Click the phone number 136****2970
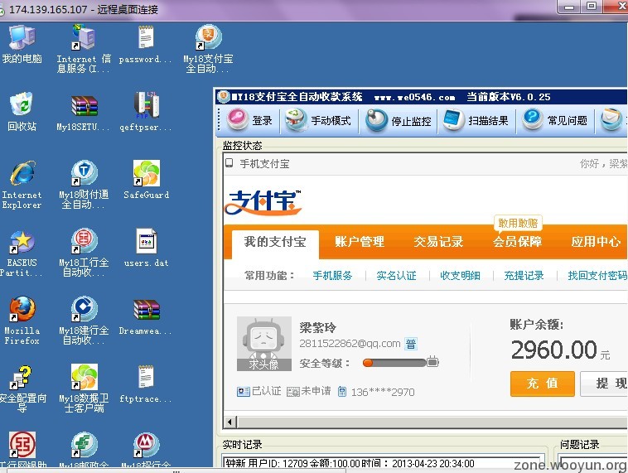This screenshot has width=628, height=473. (x=383, y=392)
